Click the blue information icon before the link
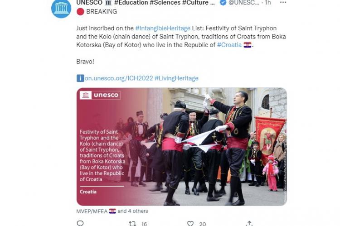Viewport: 340px width, 226px height. point(80,78)
